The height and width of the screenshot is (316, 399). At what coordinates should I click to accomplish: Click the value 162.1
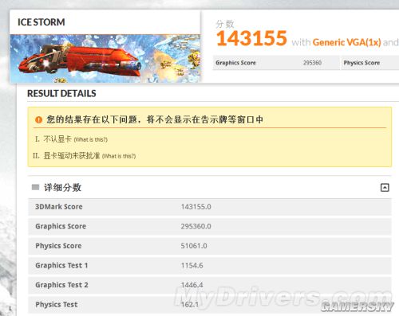click(x=190, y=305)
